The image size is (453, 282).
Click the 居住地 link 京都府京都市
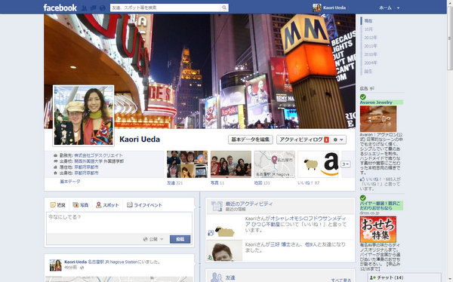pyautogui.click(x=86, y=167)
